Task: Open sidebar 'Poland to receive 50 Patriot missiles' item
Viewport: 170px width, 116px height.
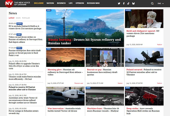Action: click(x=22, y=88)
